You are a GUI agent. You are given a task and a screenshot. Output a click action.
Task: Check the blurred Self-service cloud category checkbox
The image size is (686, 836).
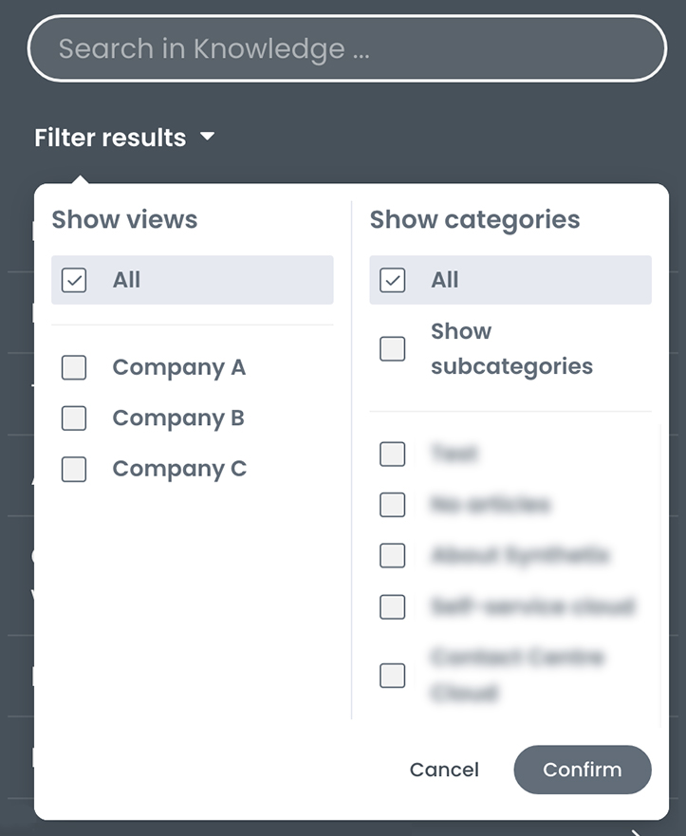(392, 606)
